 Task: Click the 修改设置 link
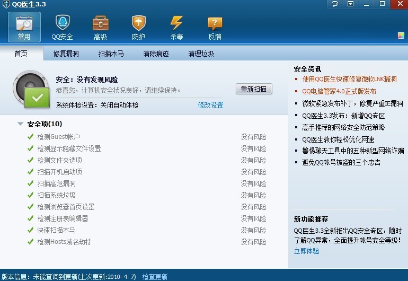click(x=210, y=105)
